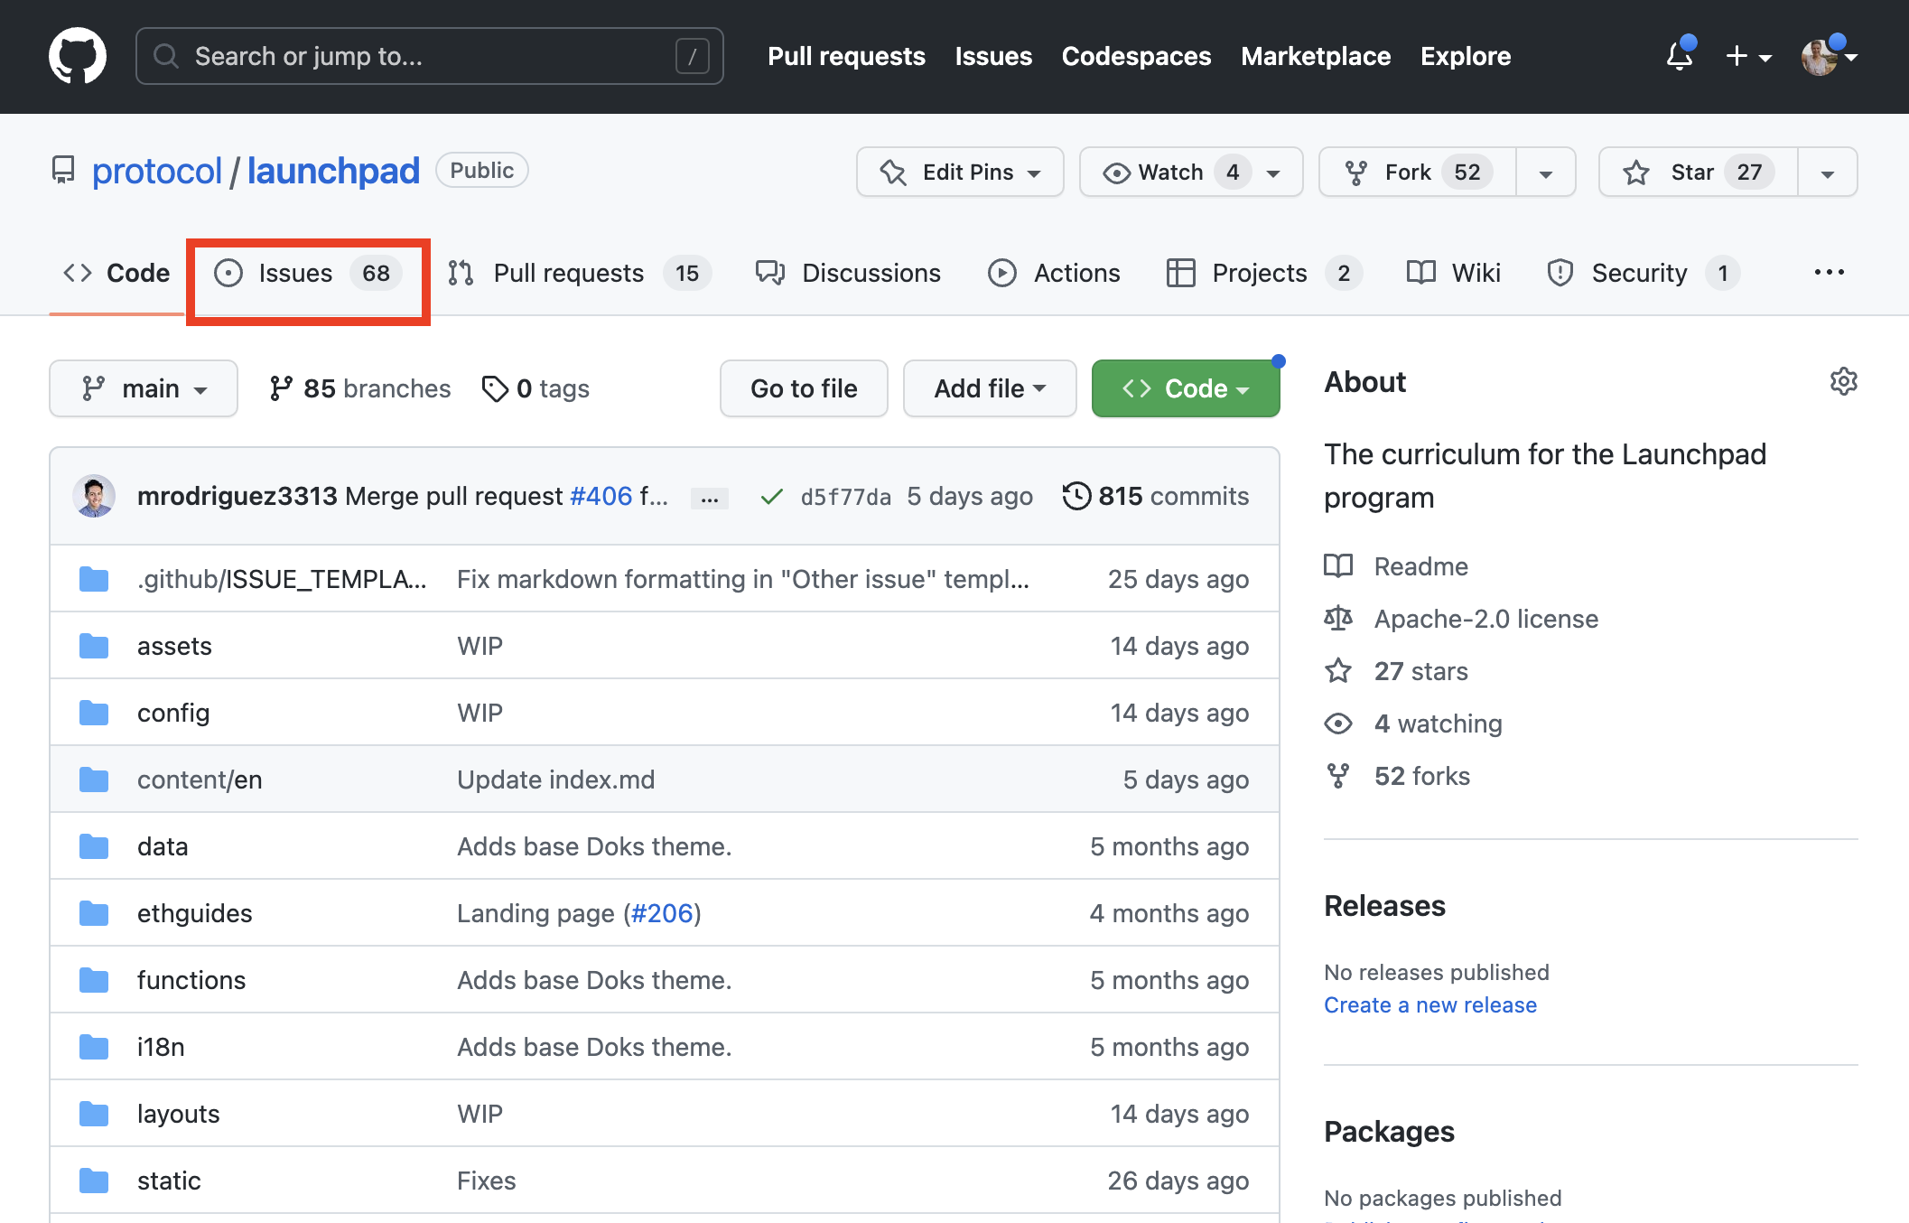Screen dimensions: 1909x1223
Task: Open the green Code dropdown
Action: (x=1185, y=388)
